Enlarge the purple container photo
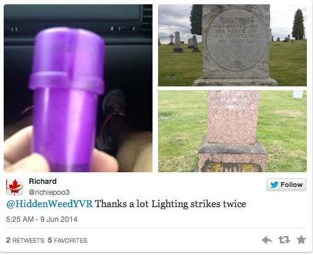 click(78, 88)
